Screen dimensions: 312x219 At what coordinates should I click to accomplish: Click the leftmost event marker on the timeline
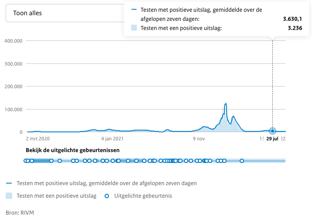pyautogui.click(x=25, y=161)
